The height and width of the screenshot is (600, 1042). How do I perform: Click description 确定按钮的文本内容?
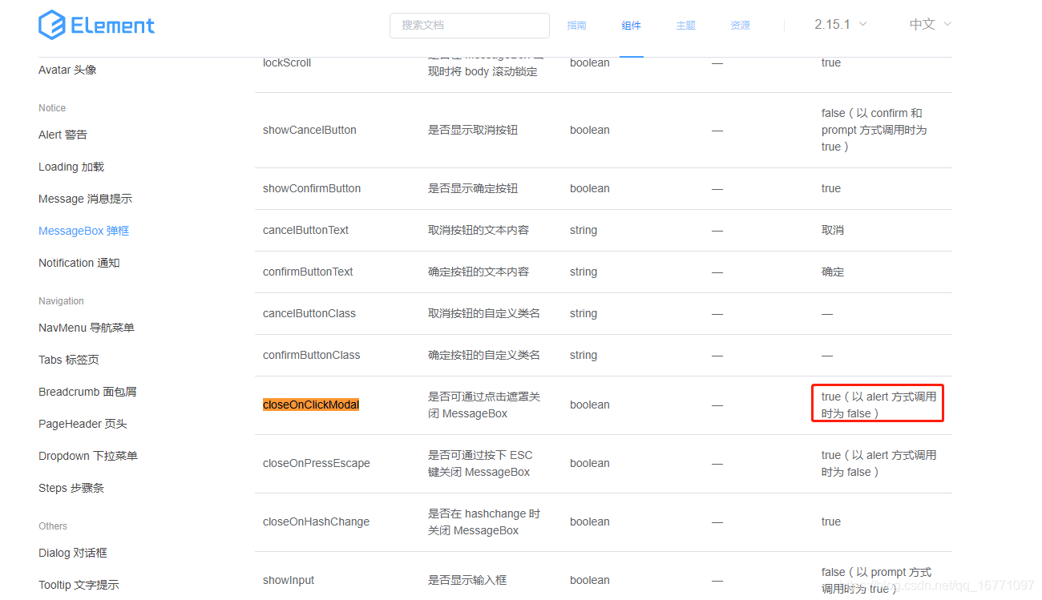coord(479,272)
